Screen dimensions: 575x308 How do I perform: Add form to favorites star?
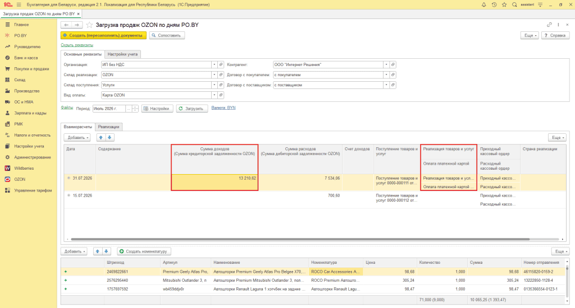(x=89, y=25)
